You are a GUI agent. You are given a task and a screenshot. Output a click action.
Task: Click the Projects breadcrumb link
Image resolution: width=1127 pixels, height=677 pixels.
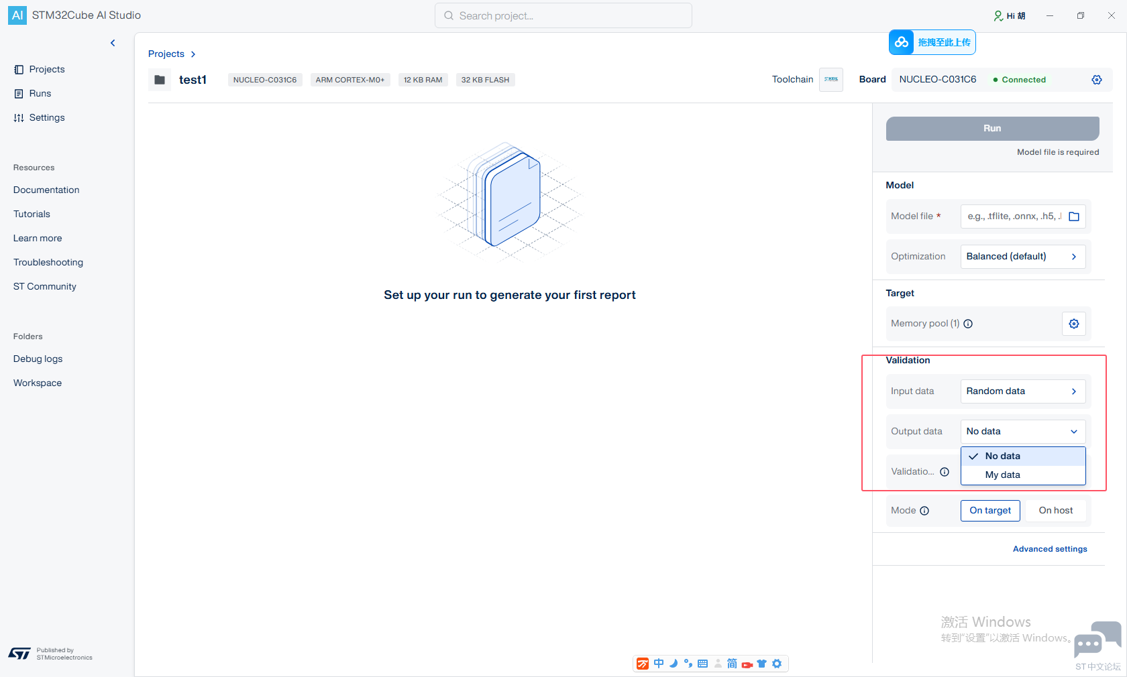tap(166, 54)
